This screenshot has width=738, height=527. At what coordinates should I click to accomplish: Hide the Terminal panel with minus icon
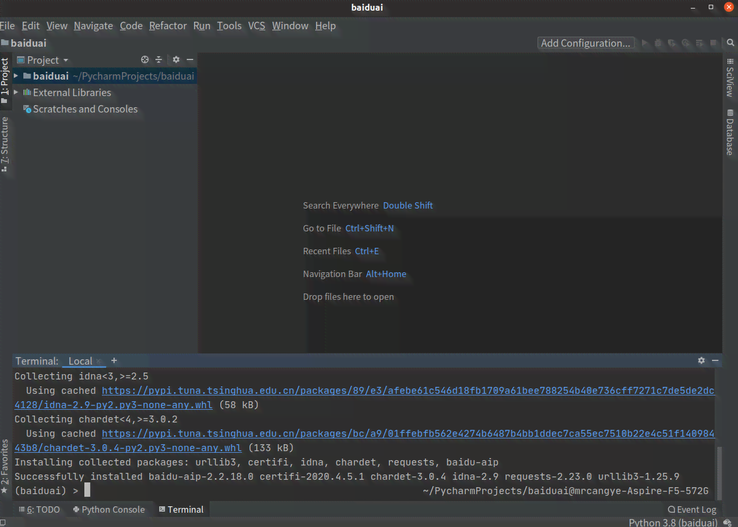coord(715,360)
